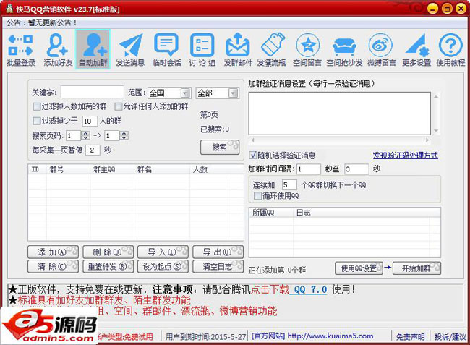The height and width of the screenshot is (345, 470).
Task: Click the 每采集一页暂停 seconds field
Action: point(93,150)
